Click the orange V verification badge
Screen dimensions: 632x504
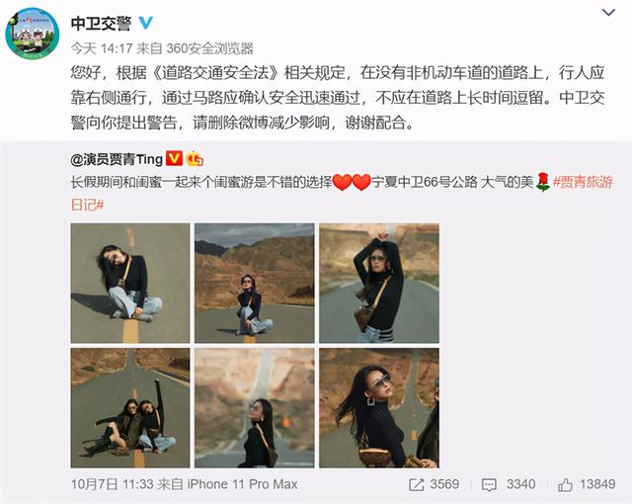click(x=174, y=158)
